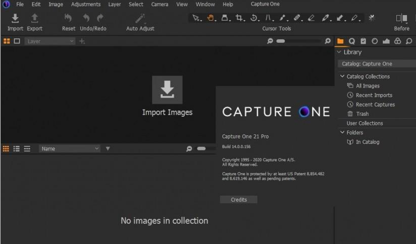Select the Healing bandage tool
The height and width of the screenshot is (244, 416).
297,18
